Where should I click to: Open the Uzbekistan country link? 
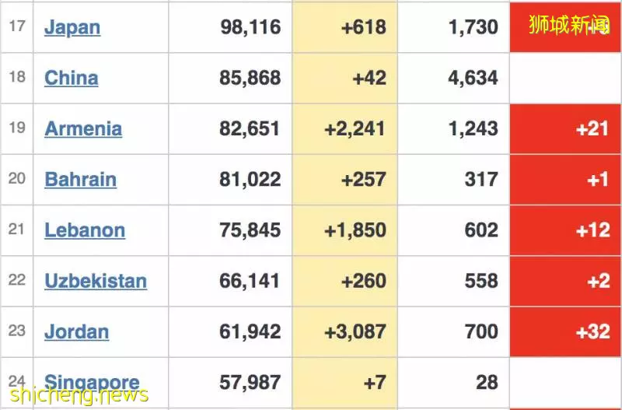96,281
